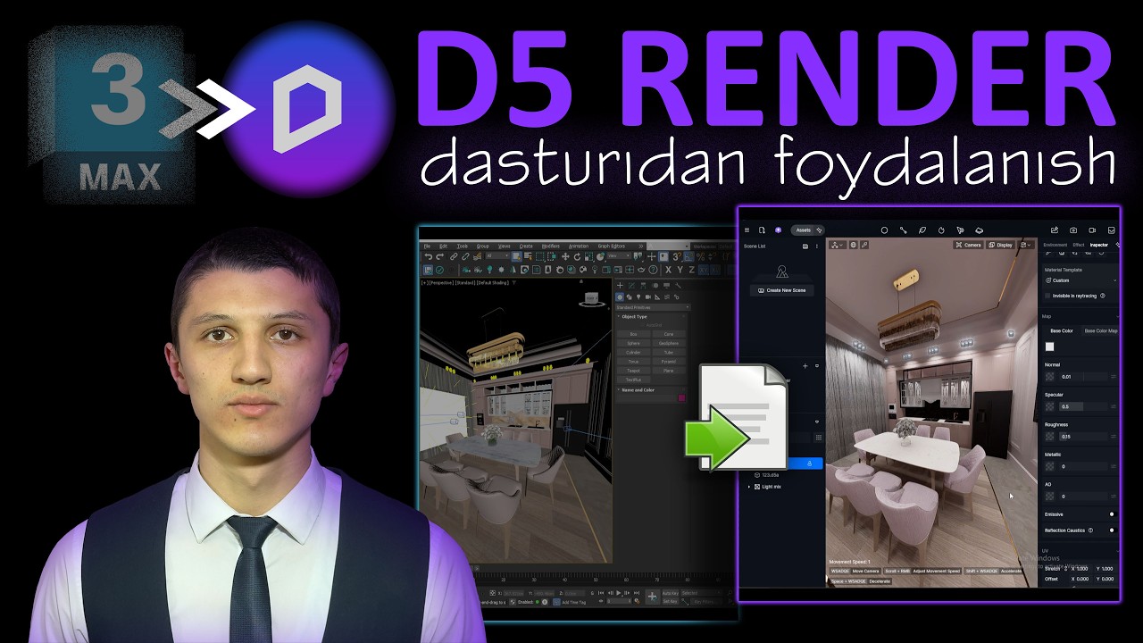The image size is (1143, 643).
Task: Click the magenta object color swatch in 3ds Max
Action: (x=681, y=397)
